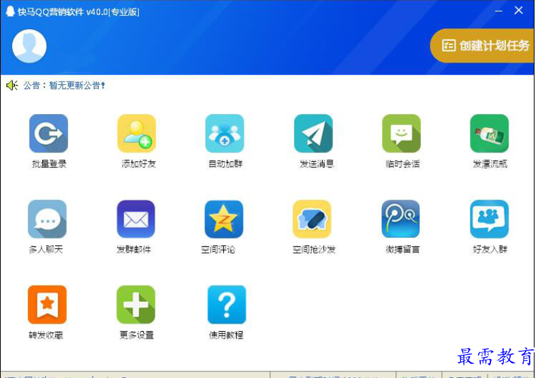Select the 空间抢沙发 sofa icon
Viewport: 540px width, 378px height.
coord(313,219)
